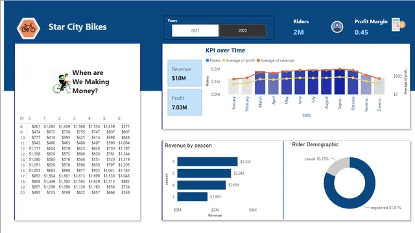415x233 pixels.
Task: Select the January bar in KPI chart
Action: (x=233, y=86)
